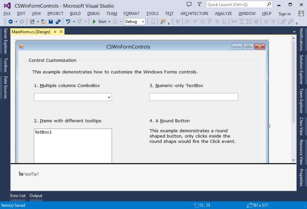Switch to the Error List tab
The height and width of the screenshot is (209, 307).
(x=18, y=196)
